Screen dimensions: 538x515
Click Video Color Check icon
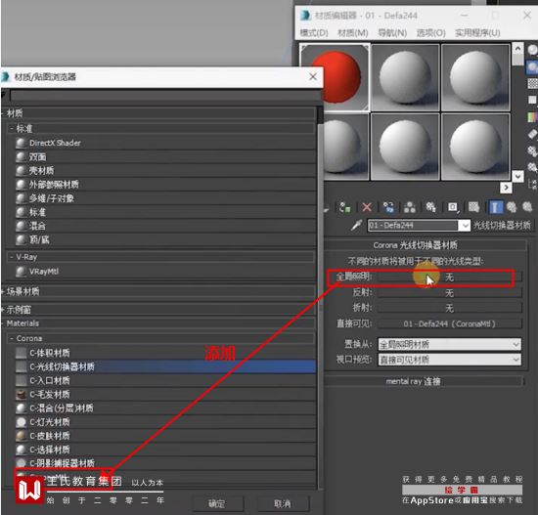coord(532,116)
